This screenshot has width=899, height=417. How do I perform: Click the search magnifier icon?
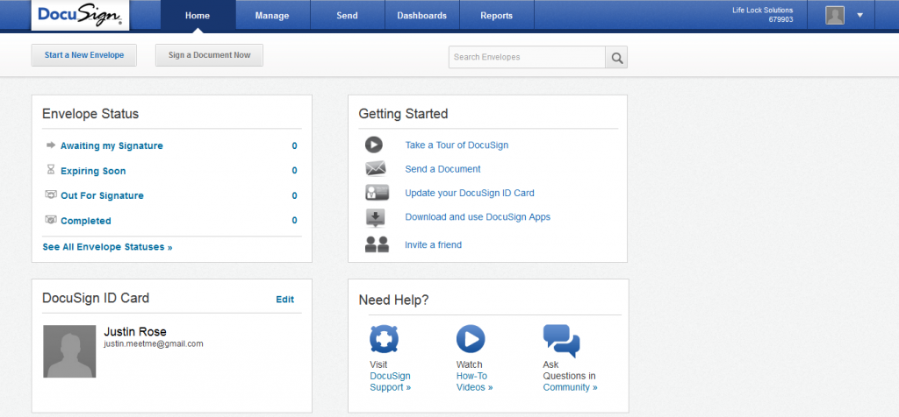pyautogui.click(x=616, y=57)
